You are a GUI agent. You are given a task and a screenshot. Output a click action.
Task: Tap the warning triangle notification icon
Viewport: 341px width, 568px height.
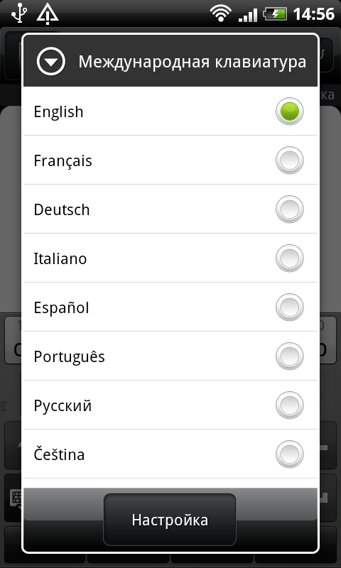tap(48, 13)
